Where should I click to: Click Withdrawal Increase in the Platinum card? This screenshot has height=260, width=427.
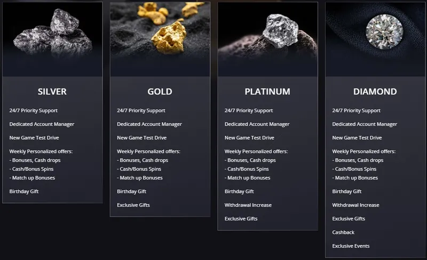[248, 205]
